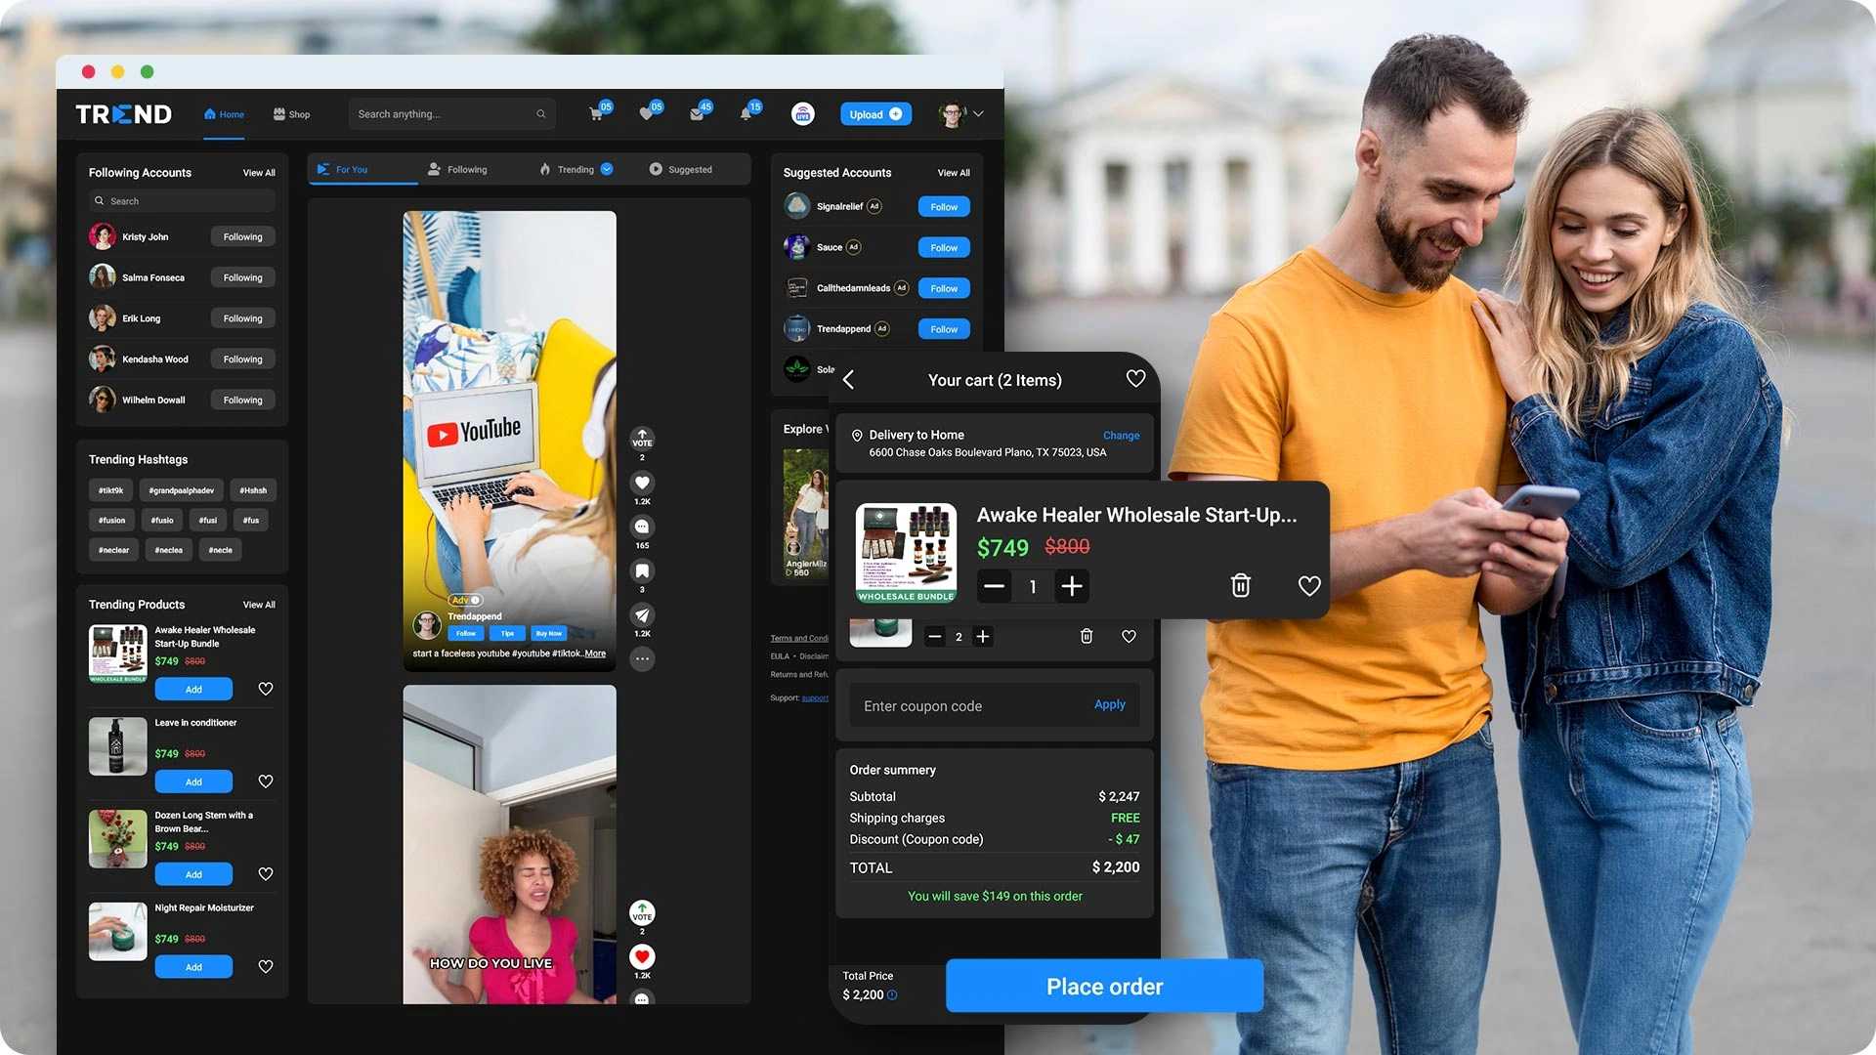Open more options ellipsis on YouTube video
Viewport: 1876px width, 1055px height.
(x=642, y=658)
